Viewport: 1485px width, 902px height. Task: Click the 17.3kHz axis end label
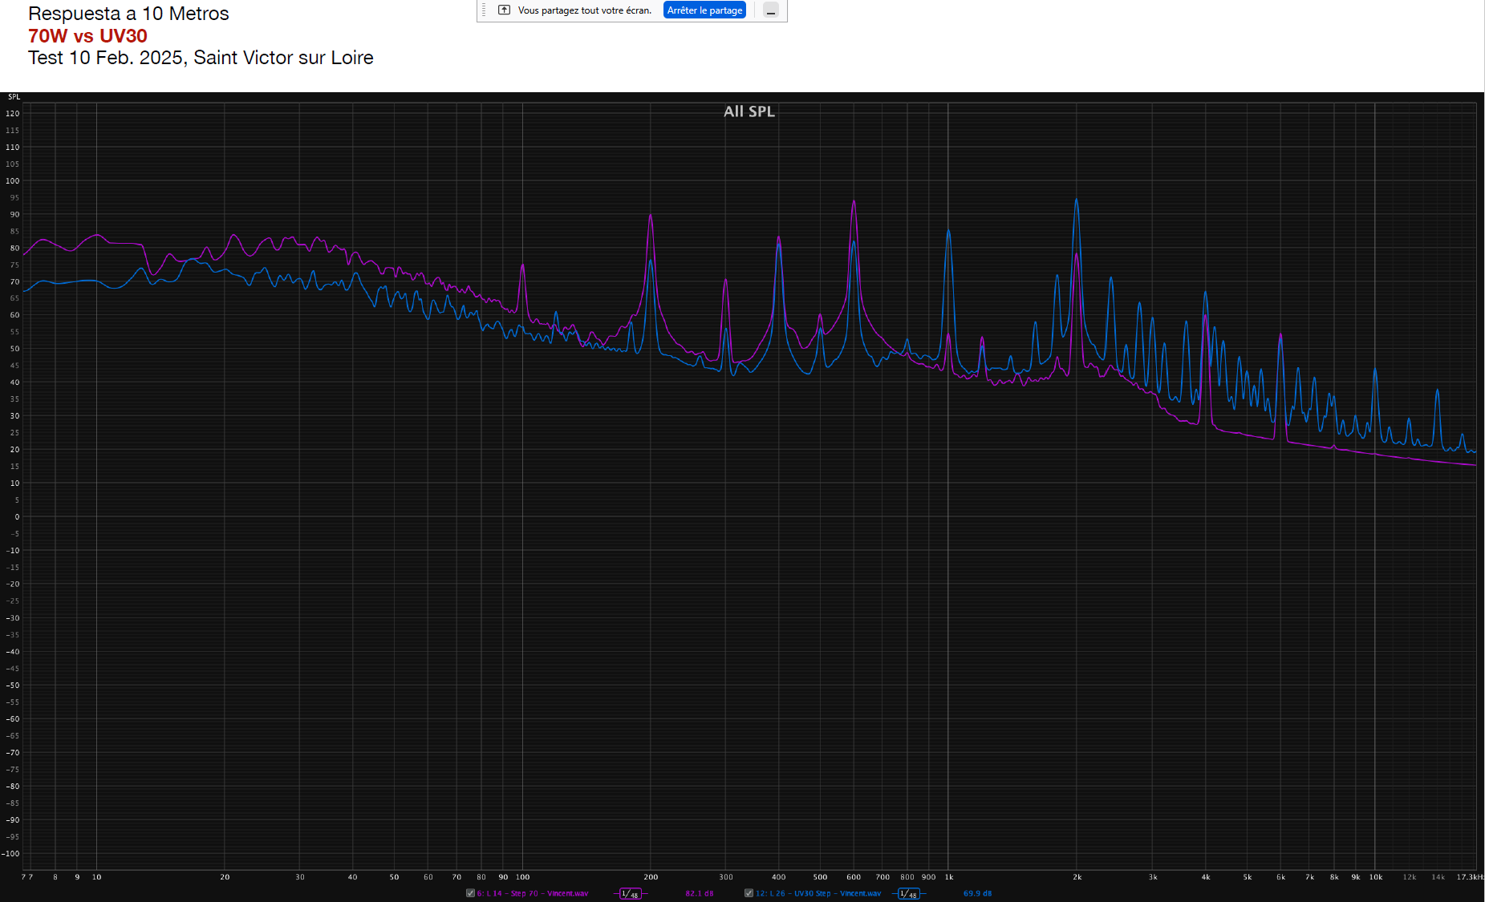[1471, 877]
